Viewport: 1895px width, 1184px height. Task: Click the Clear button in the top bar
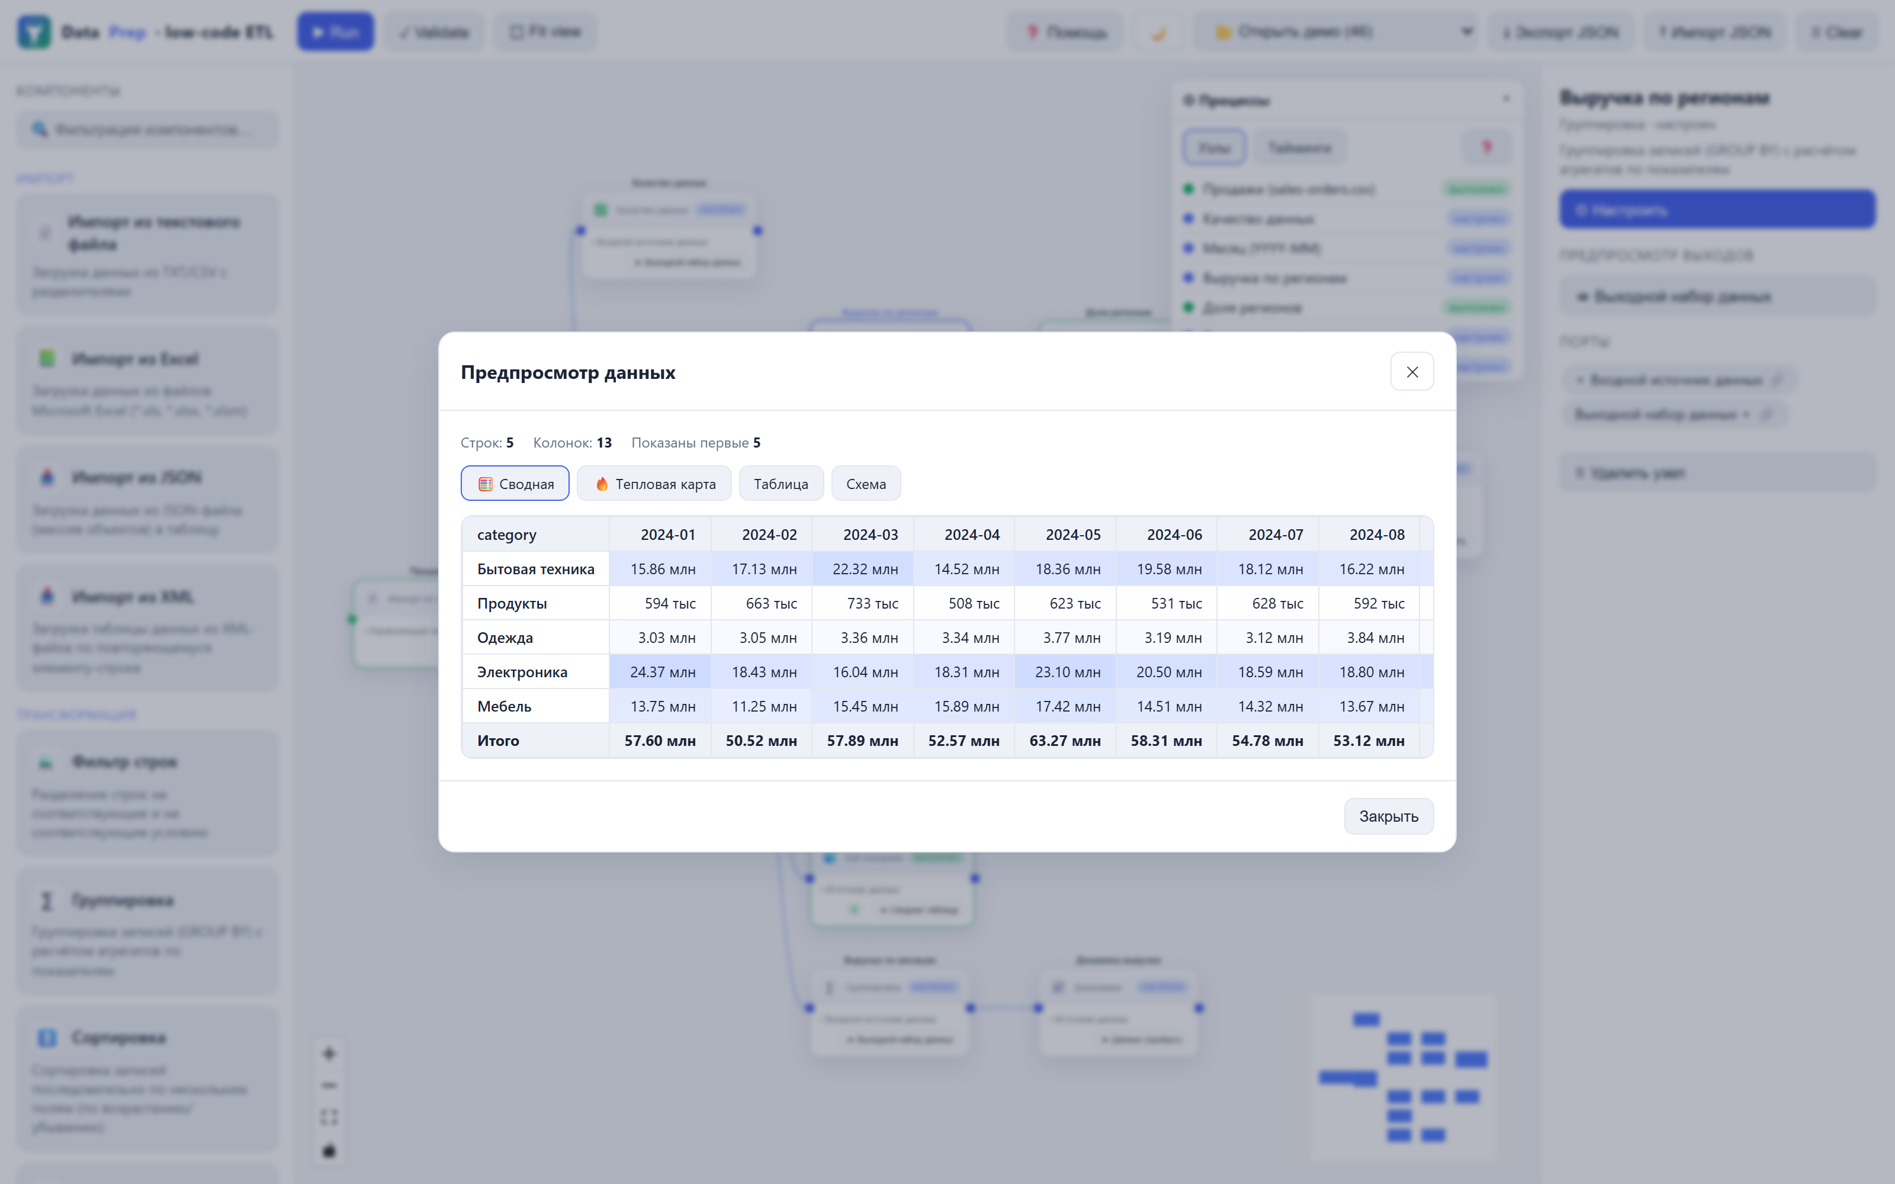1836,32
